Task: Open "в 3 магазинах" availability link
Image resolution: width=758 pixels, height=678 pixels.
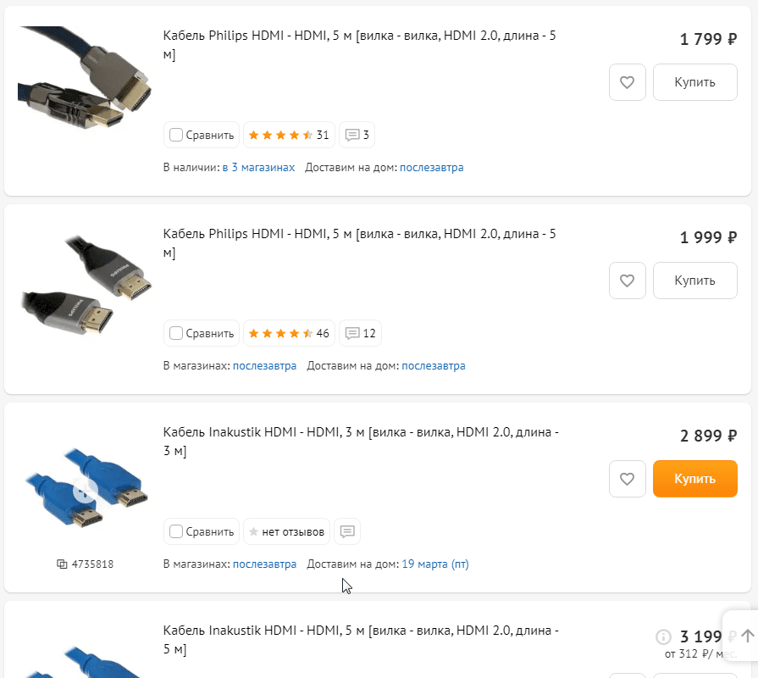Action: click(258, 168)
